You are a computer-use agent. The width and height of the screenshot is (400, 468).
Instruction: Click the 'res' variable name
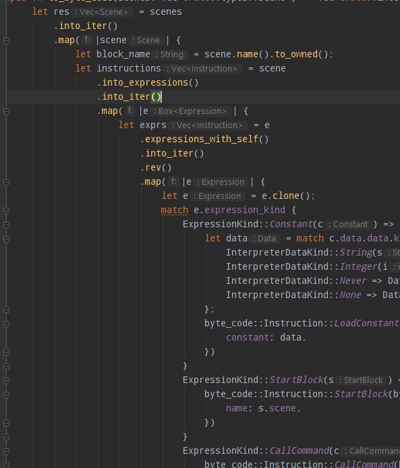(x=61, y=12)
